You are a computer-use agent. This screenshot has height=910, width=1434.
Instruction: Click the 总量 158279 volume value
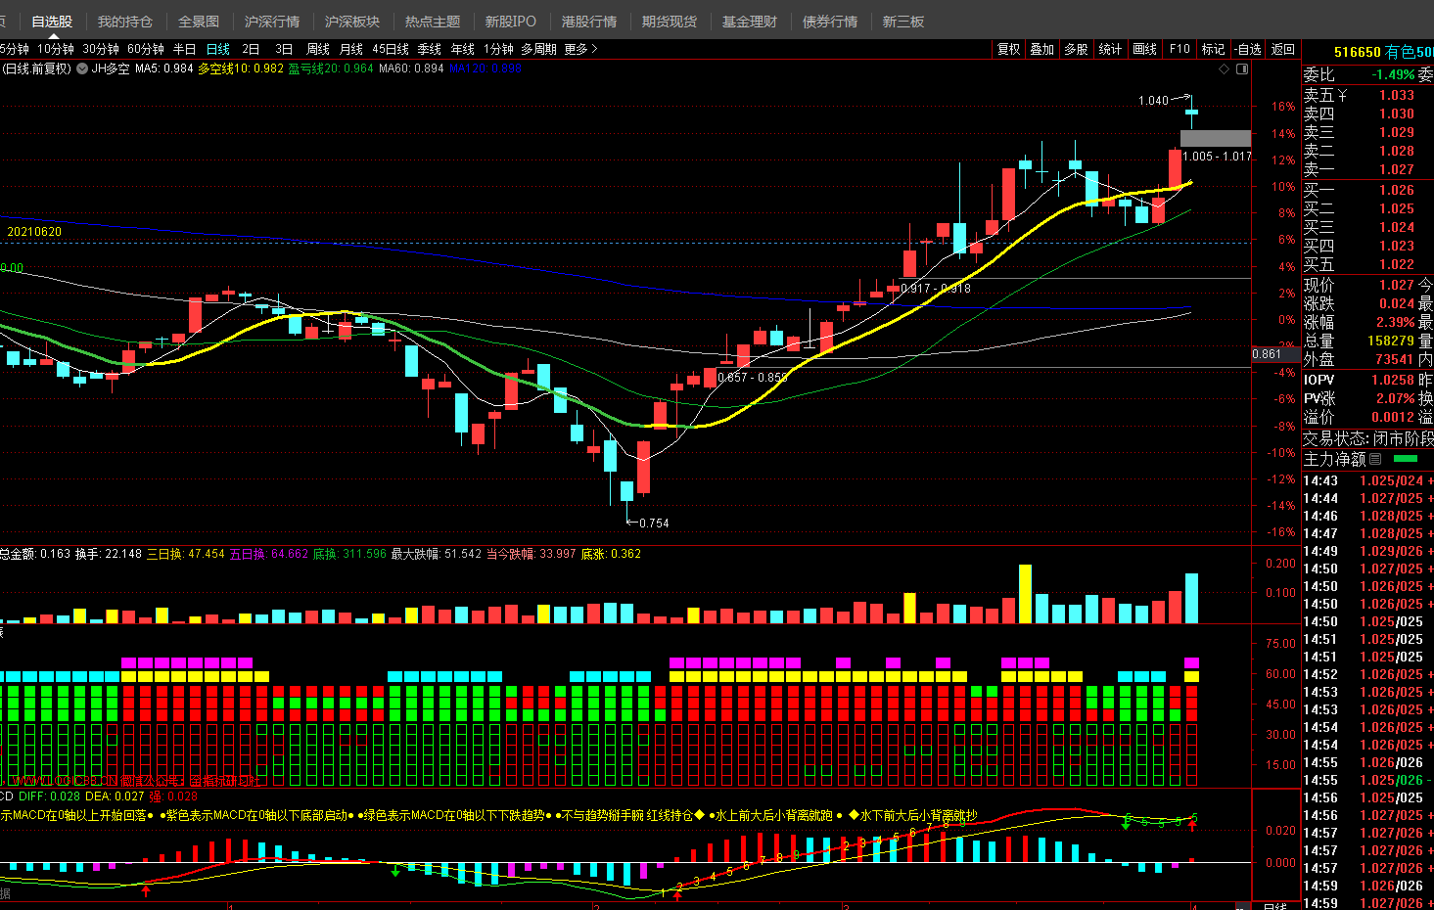point(1391,341)
